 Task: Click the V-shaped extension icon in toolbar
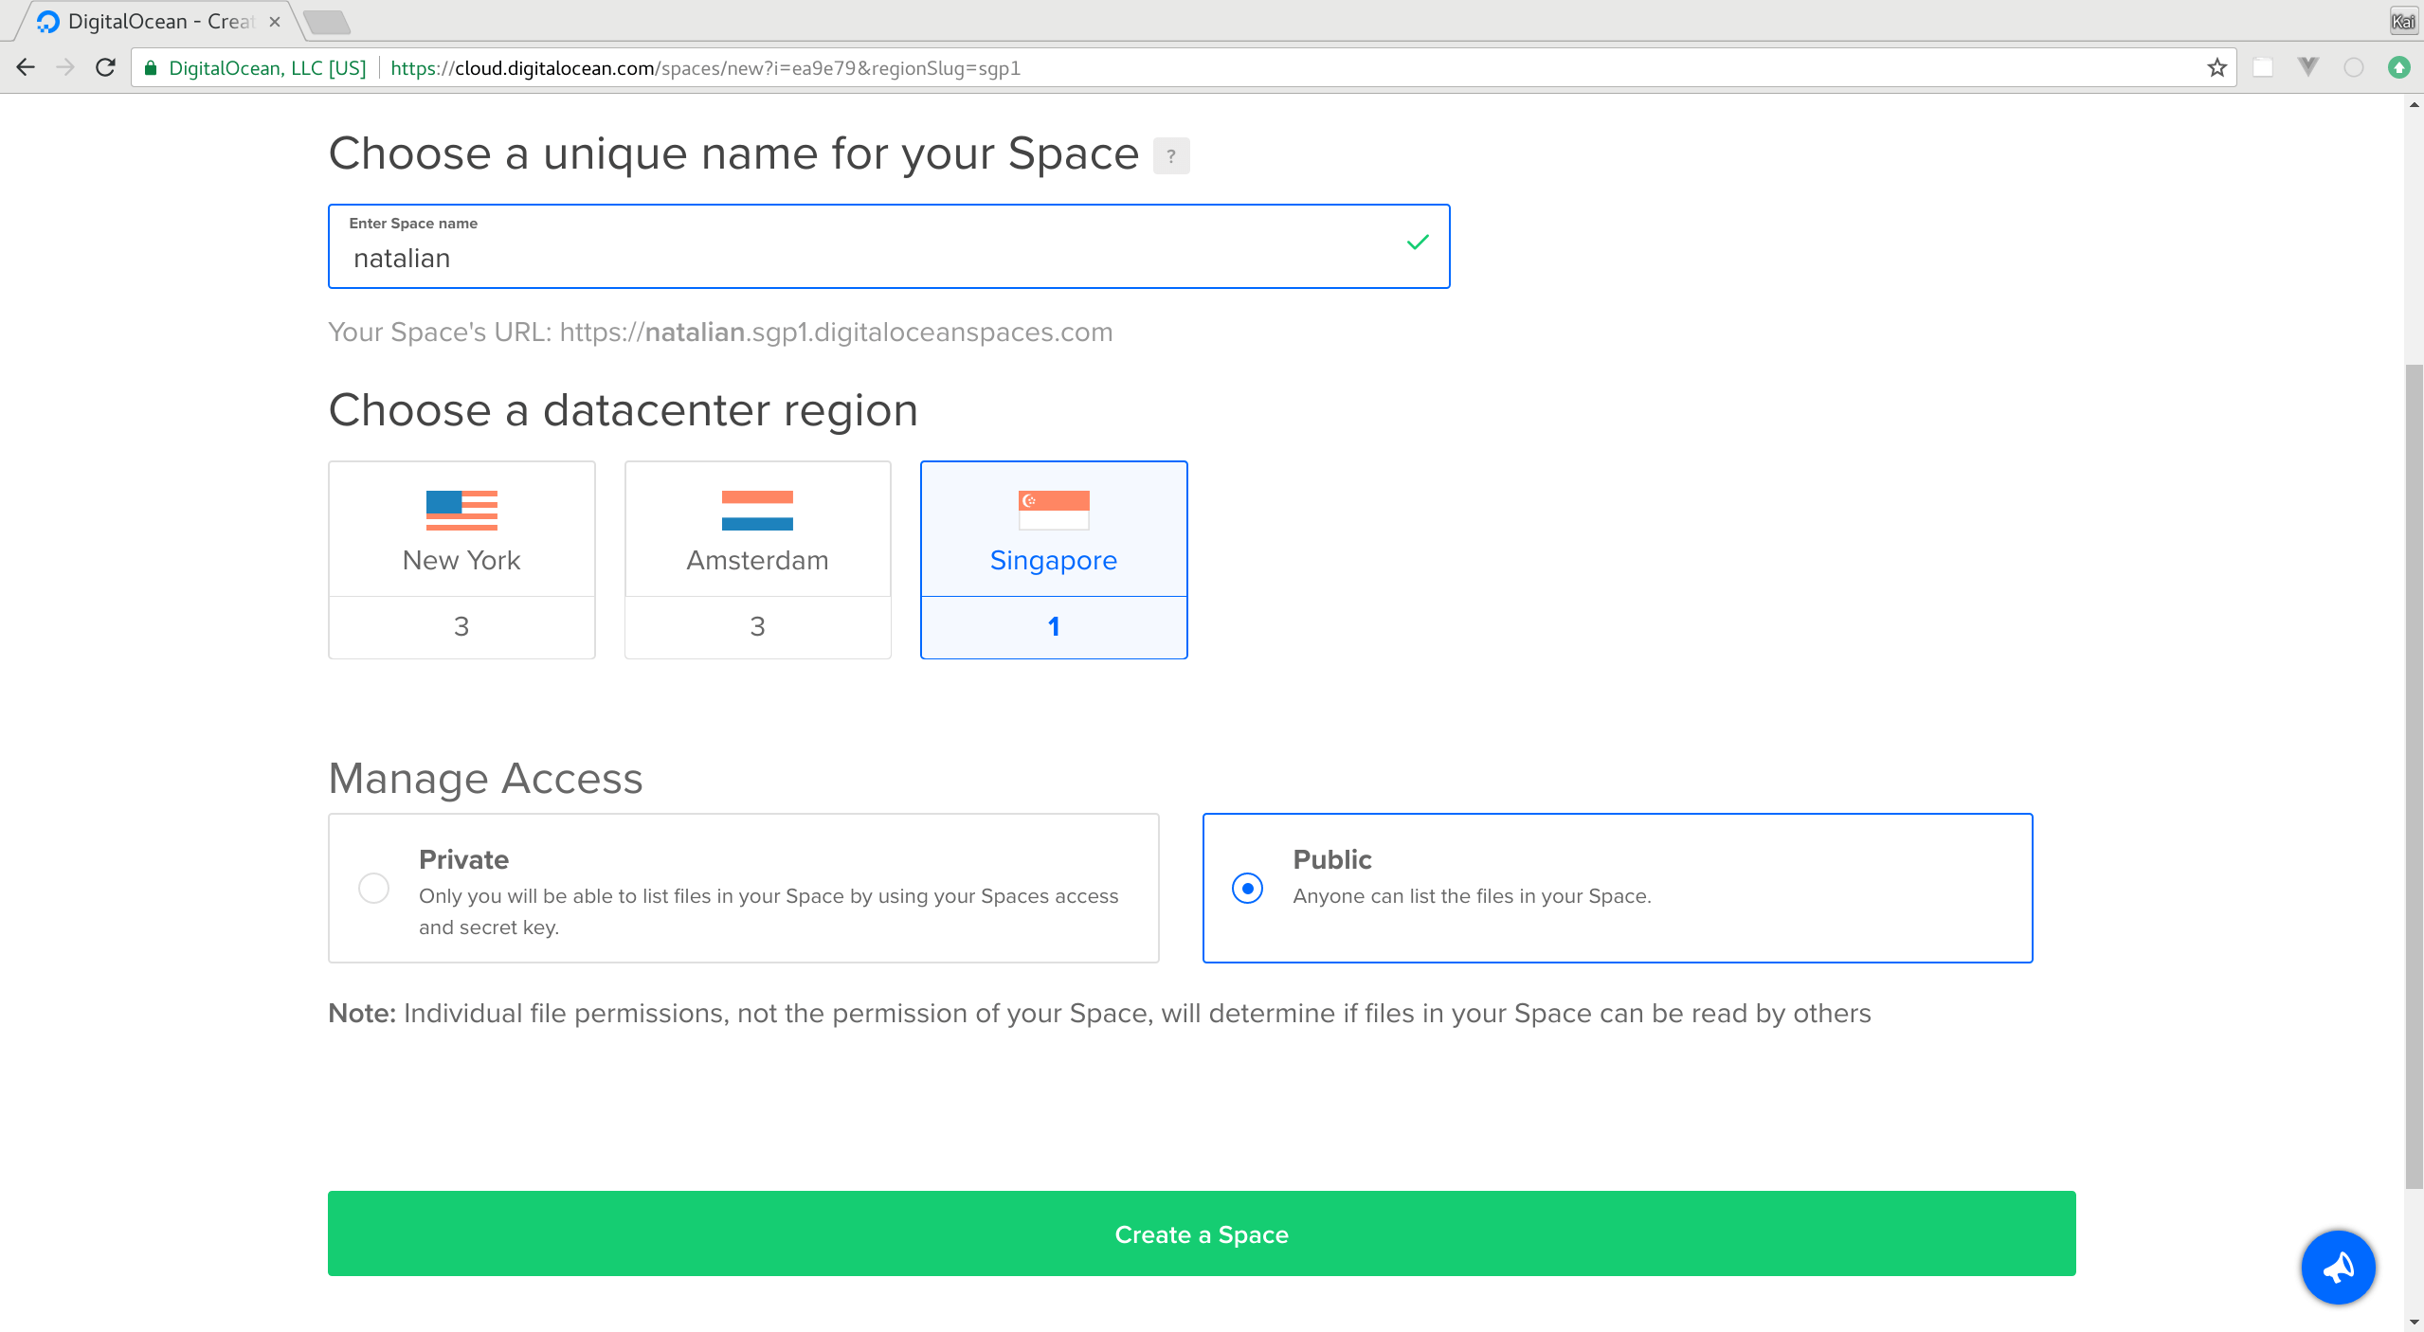click(2308, 67)
